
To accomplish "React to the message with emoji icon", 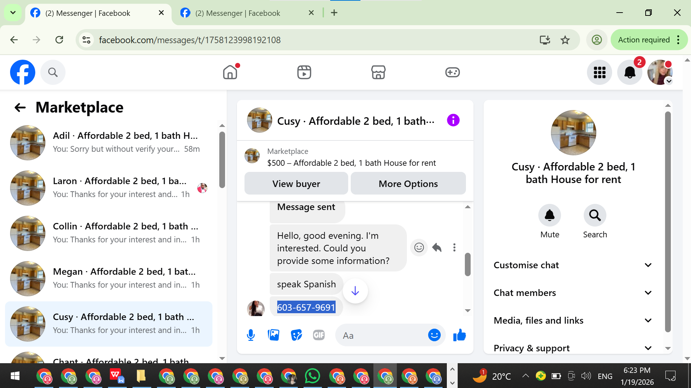I will 419,247.
